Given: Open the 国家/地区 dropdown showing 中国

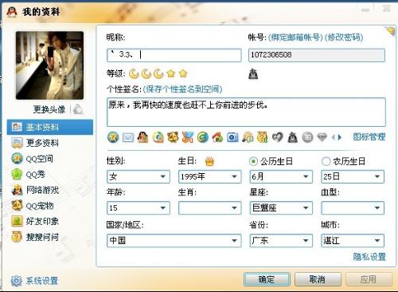Looking at the screenshot, I should click(x=174, y=241).
